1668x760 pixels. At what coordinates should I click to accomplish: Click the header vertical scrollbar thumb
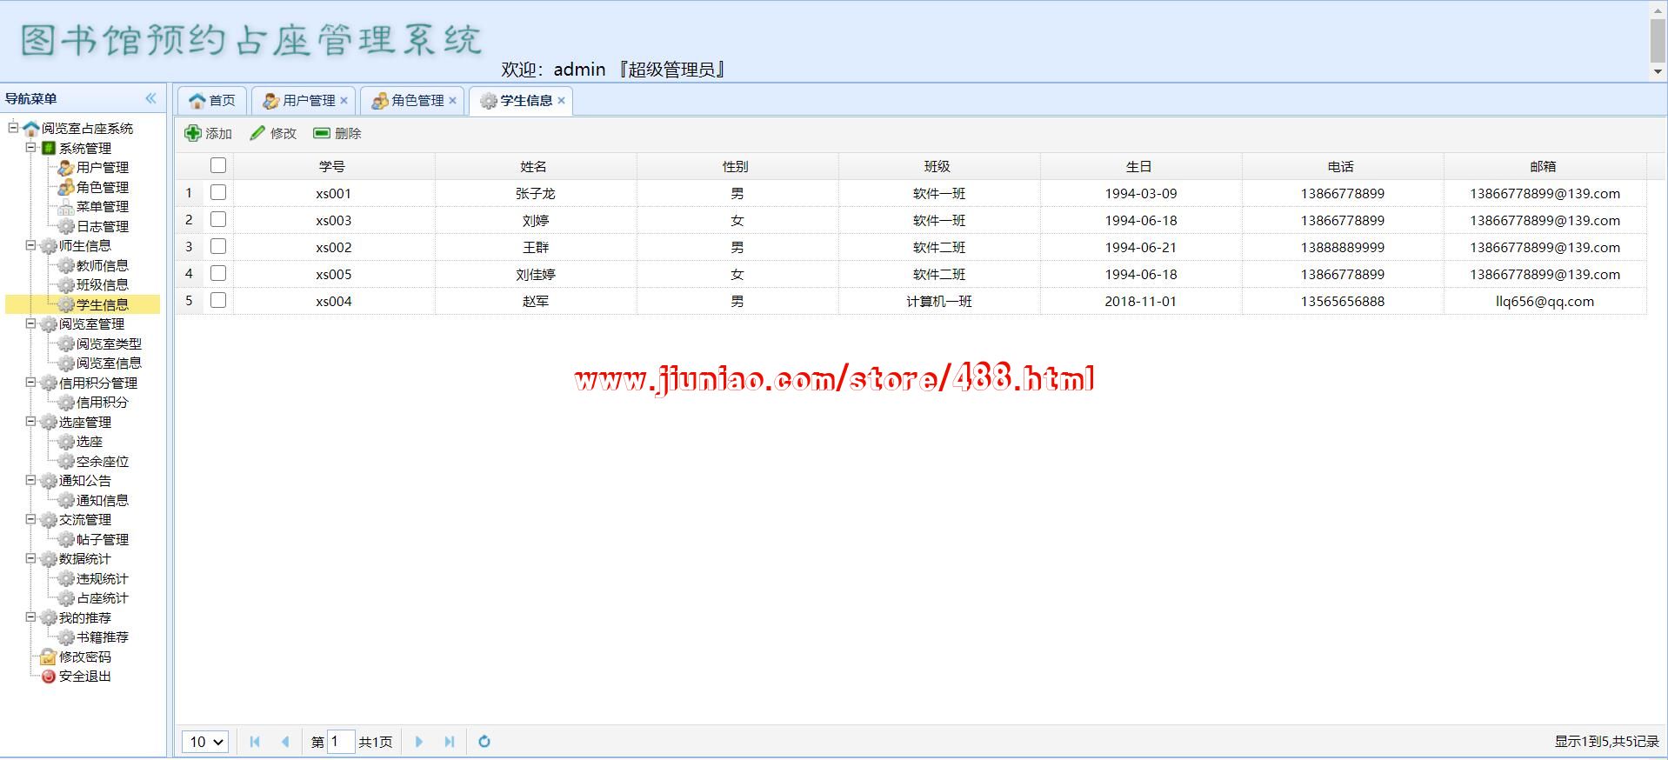(x=1658, y=39)
